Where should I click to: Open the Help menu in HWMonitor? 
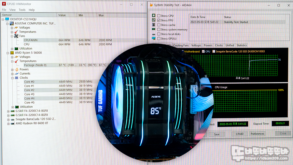(x=32, y=10)
